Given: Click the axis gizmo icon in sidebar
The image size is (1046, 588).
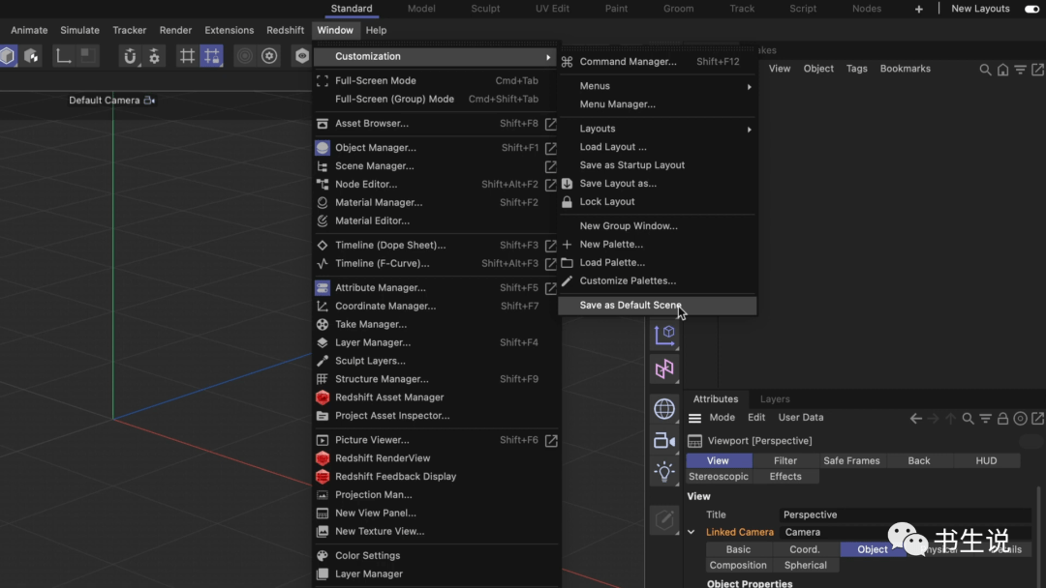Looking at the screenshot, I should coord(664,336).
